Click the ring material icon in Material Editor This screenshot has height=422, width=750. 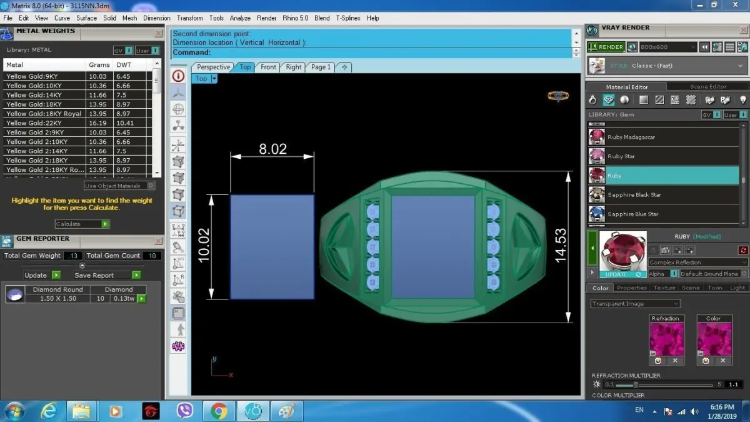click(592, 100)
